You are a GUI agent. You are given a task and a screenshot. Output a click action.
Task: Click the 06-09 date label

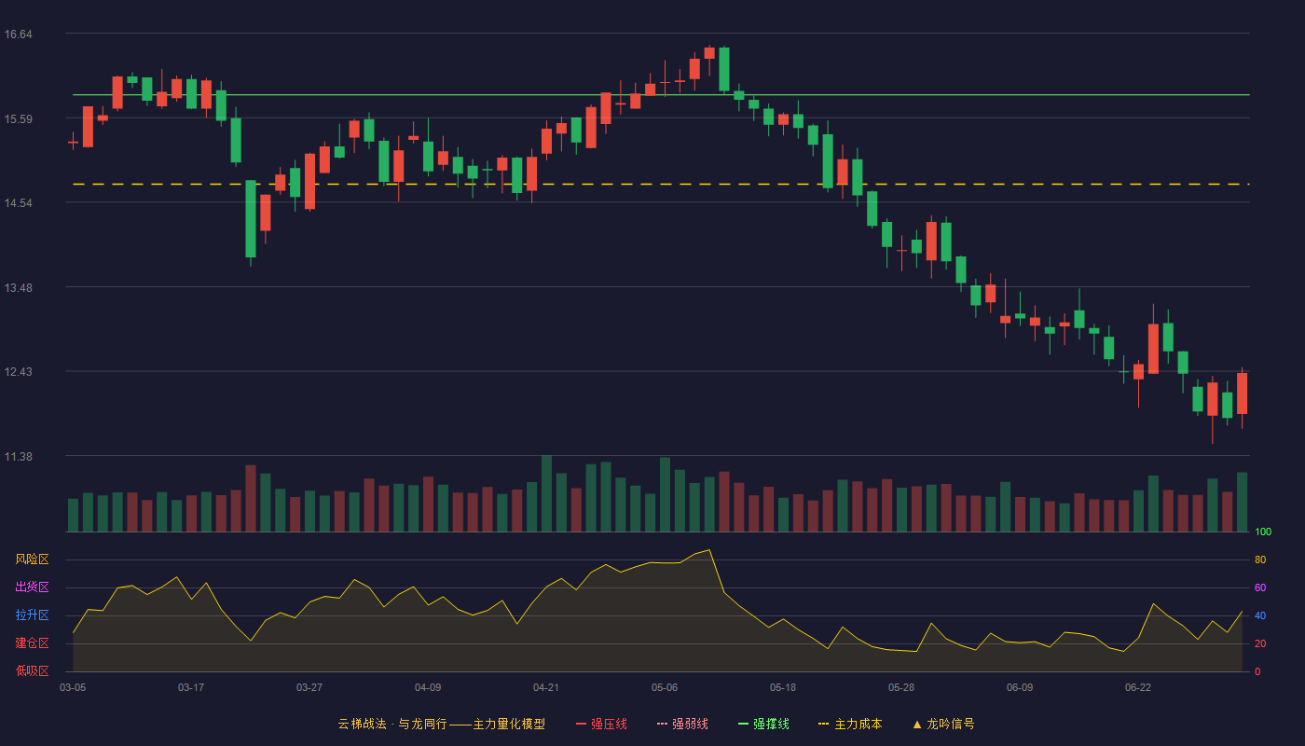pos(1020,687)
